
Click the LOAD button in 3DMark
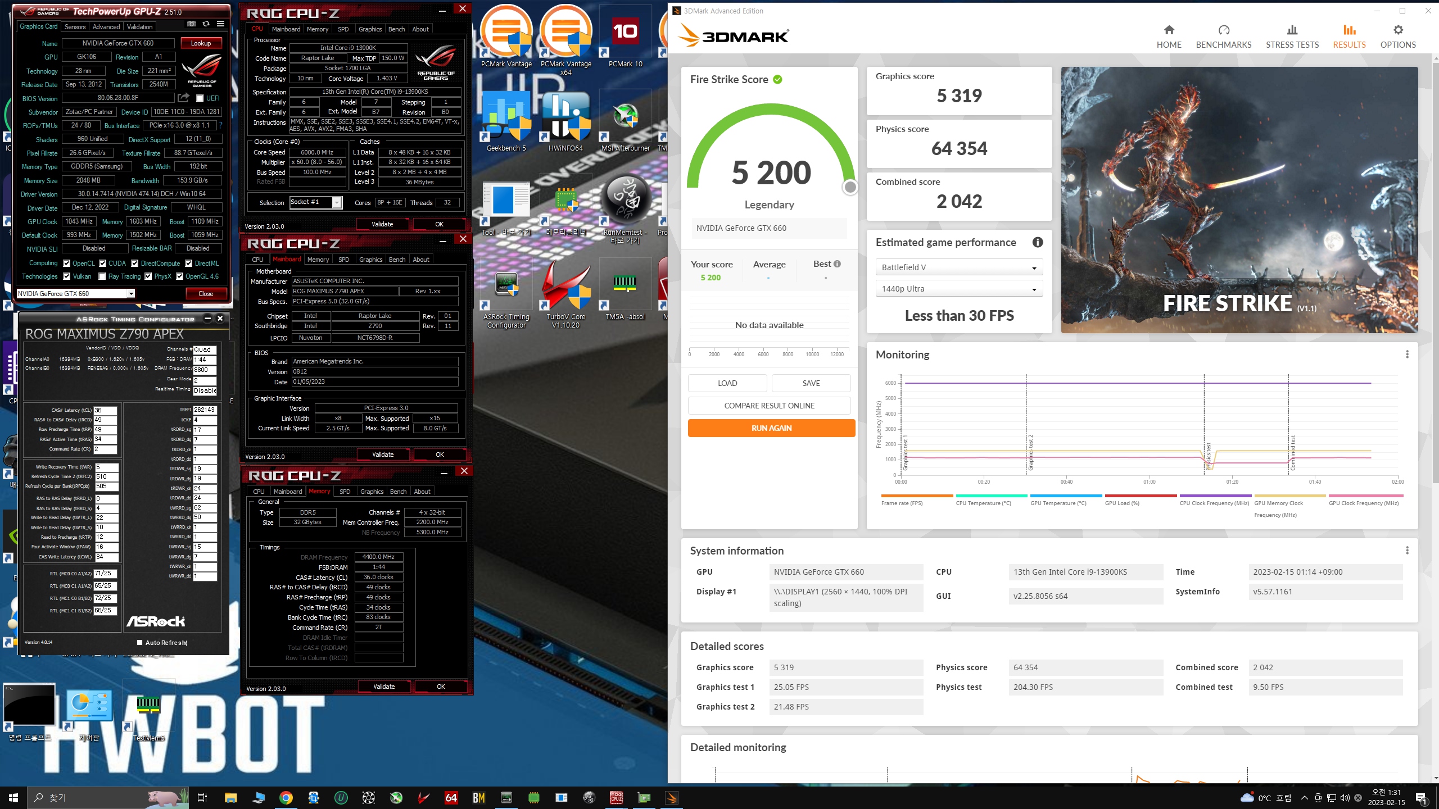727,383
